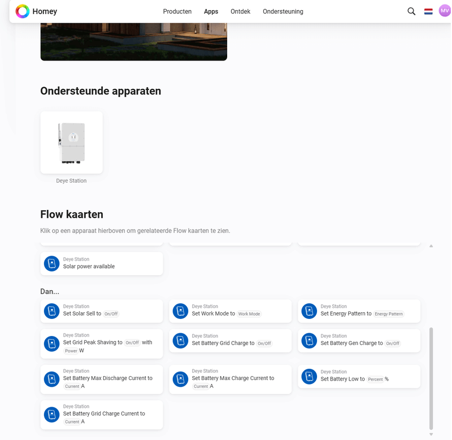Click the icon of Set Battery Max Discharge Current card
Screen dimensions: 452x440
tap(52, 379)
